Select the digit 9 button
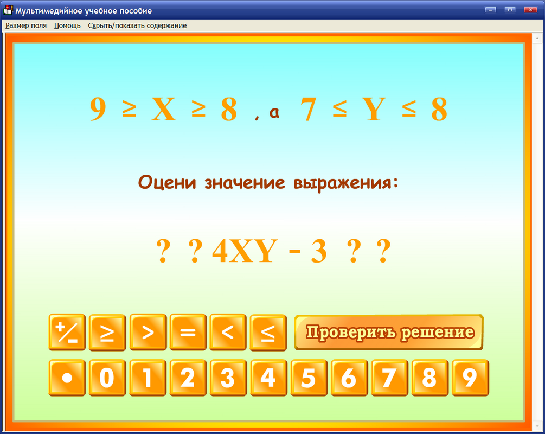The height and width of the screenshot is (434, 545). (470, 378)
